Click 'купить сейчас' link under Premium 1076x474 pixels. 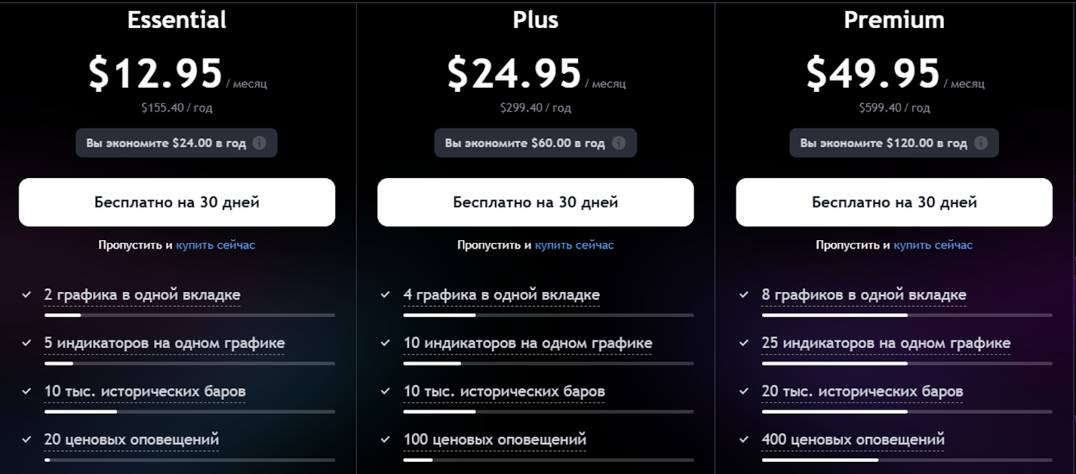pyautogui.click(x=933, y=245)
